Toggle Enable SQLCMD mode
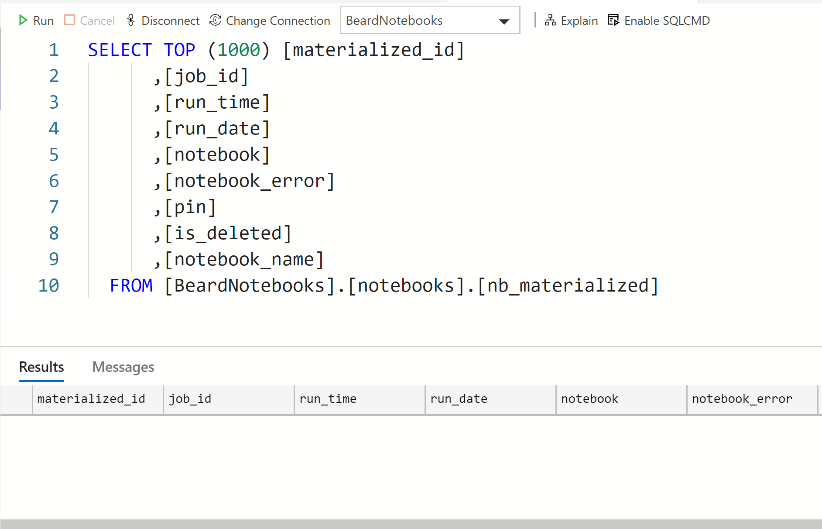This screenshot has width=822, height=529. 667,21
